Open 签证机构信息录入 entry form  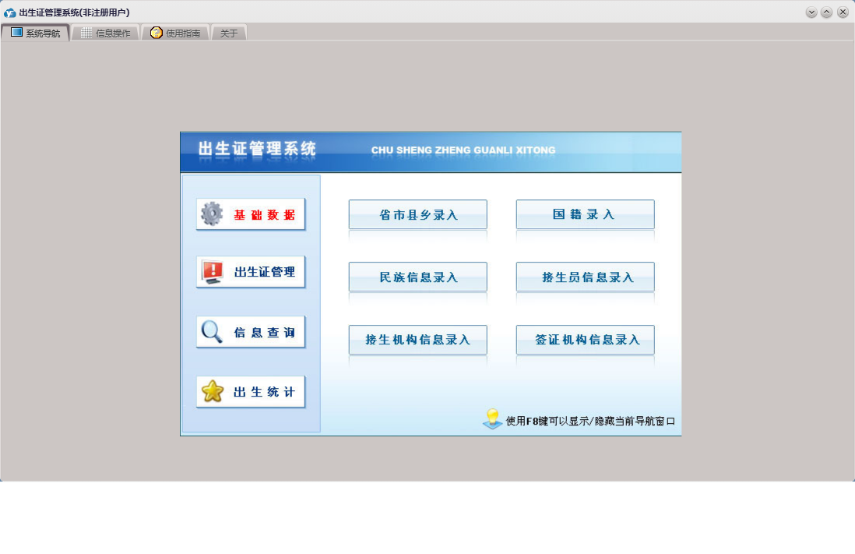[x=585, y=340]
